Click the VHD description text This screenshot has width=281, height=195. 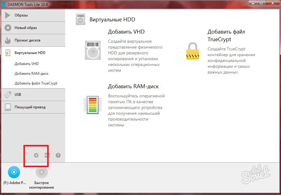point(135,56)
